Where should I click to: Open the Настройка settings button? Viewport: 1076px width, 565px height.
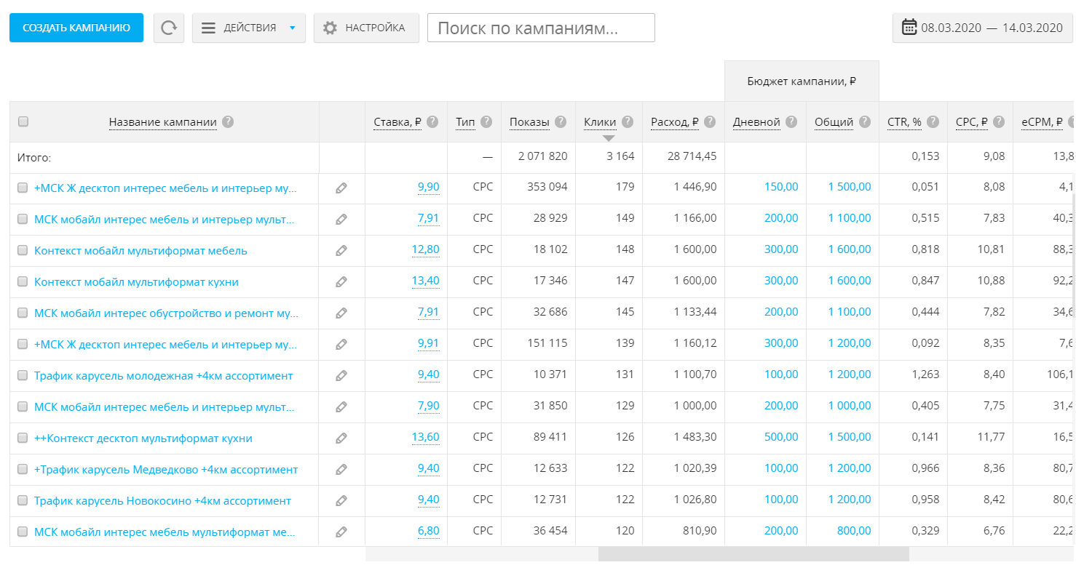point(366,28)
